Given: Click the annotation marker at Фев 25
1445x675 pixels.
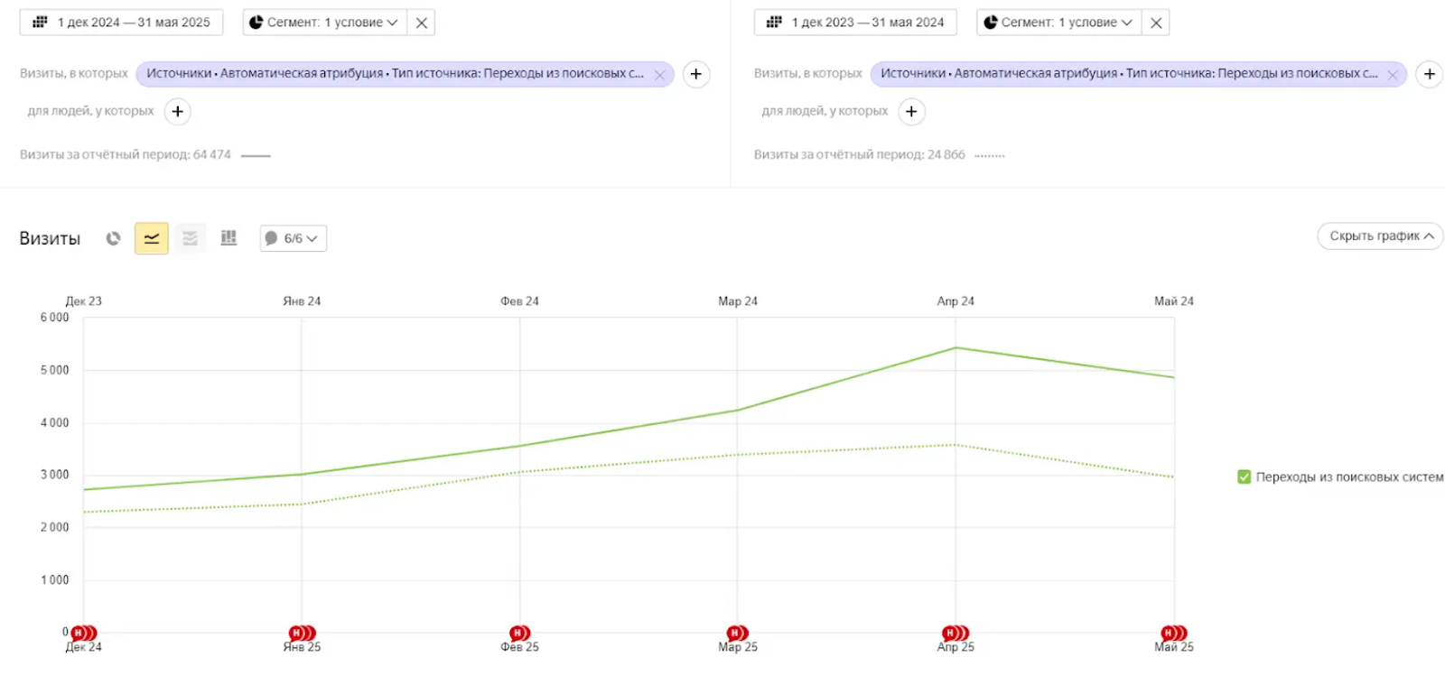Looking at the screenshot, I should click(519, 633).
